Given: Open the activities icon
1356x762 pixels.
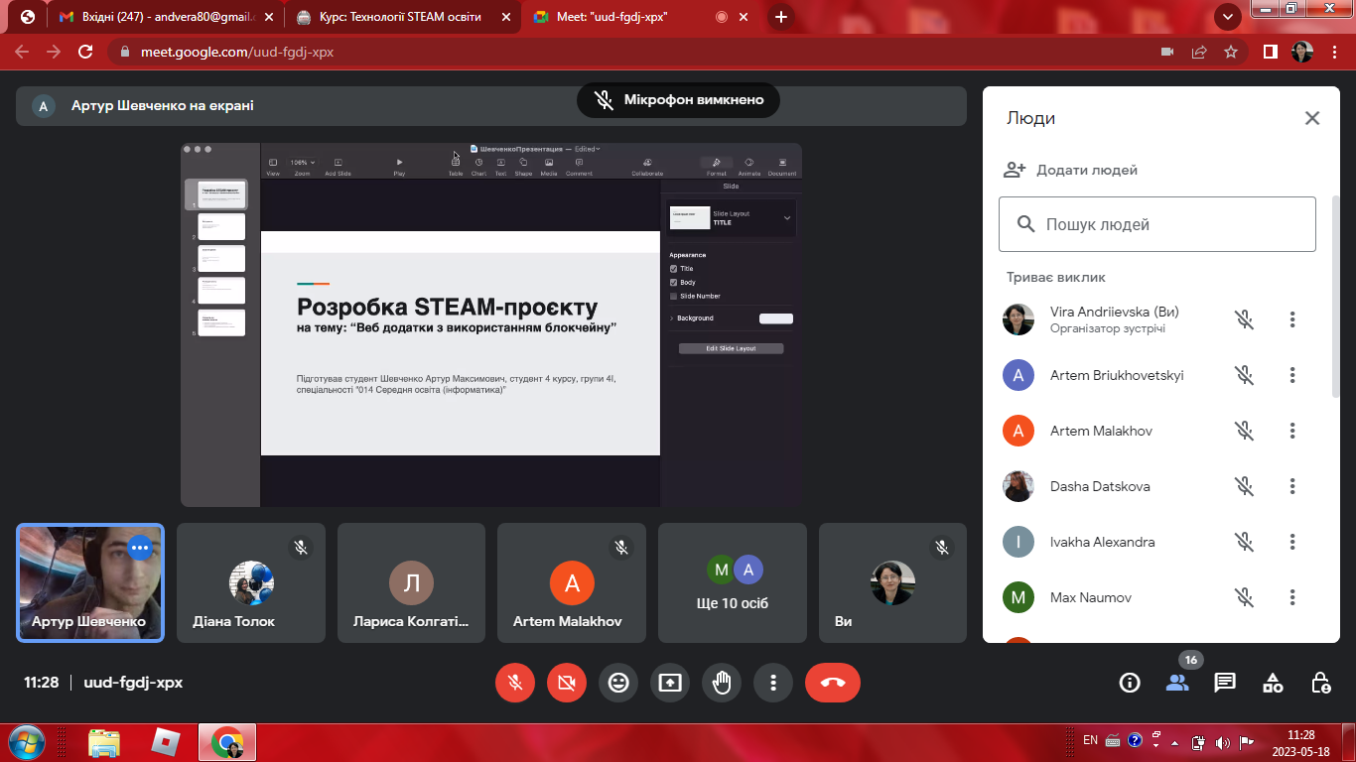Looking at the screenshot, I should pos(1273,683).
